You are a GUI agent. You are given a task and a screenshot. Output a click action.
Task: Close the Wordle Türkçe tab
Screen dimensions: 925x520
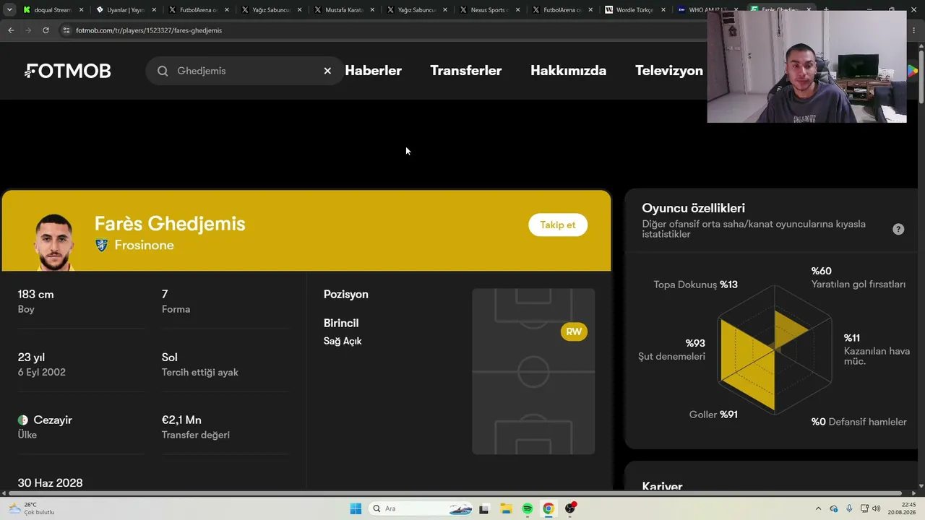click(663, 10)
